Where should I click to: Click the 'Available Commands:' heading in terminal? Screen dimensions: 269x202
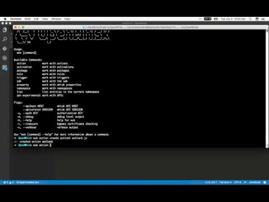[x=28, y=60]
